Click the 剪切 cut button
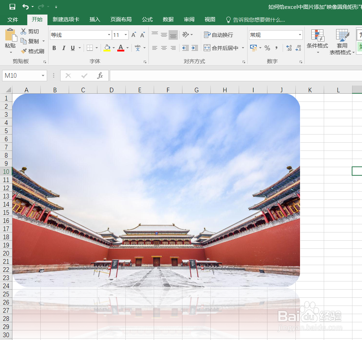Screen dimensions: 362x340 click(x=30, y=31)
